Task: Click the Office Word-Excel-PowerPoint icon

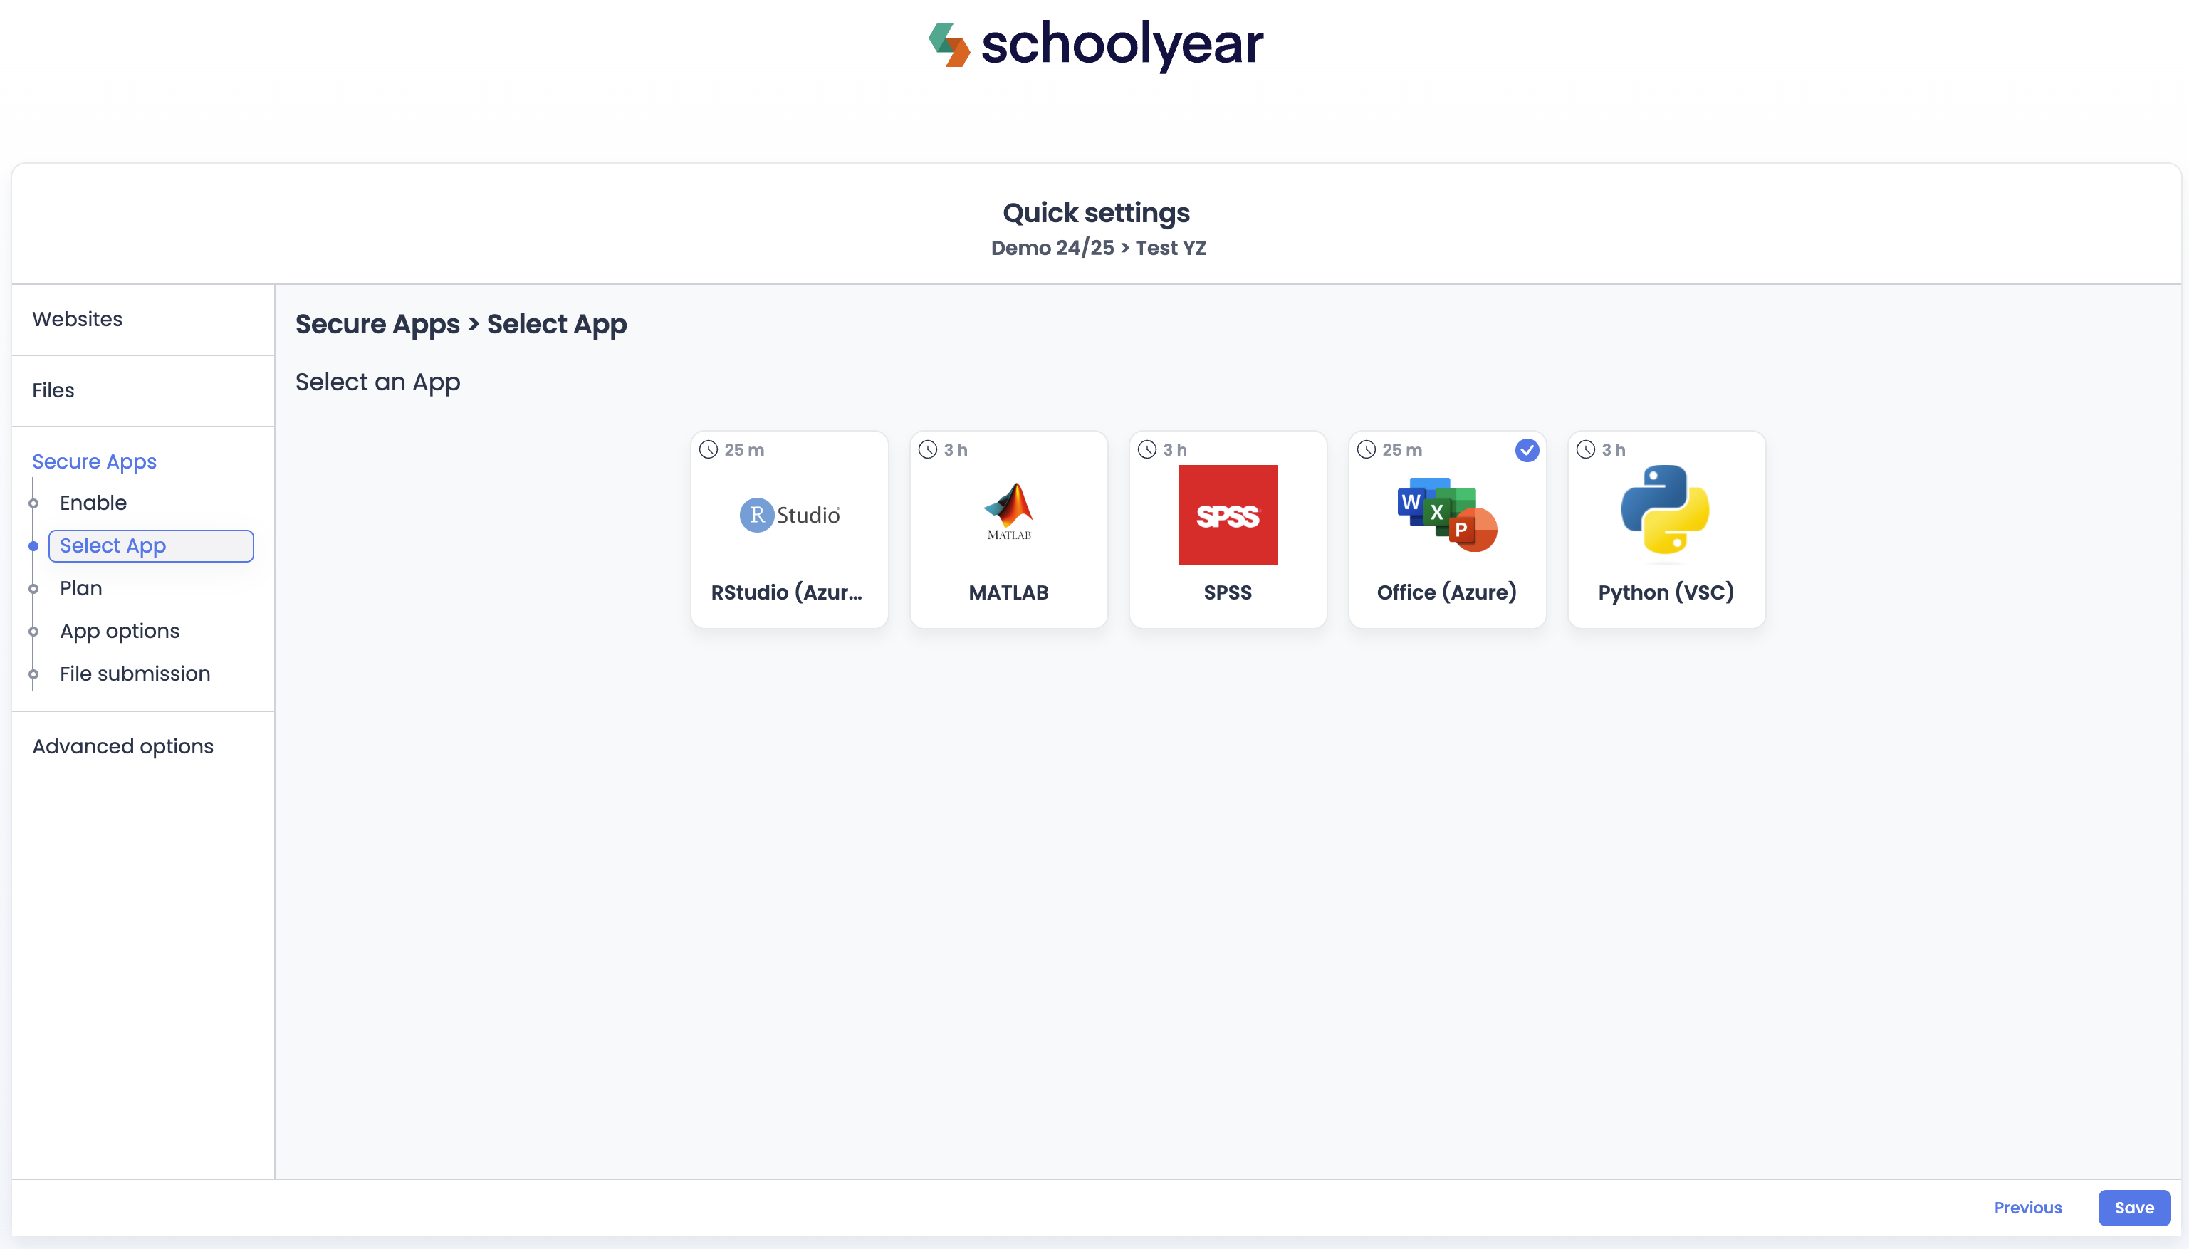Action: (x=1447, y=515)
